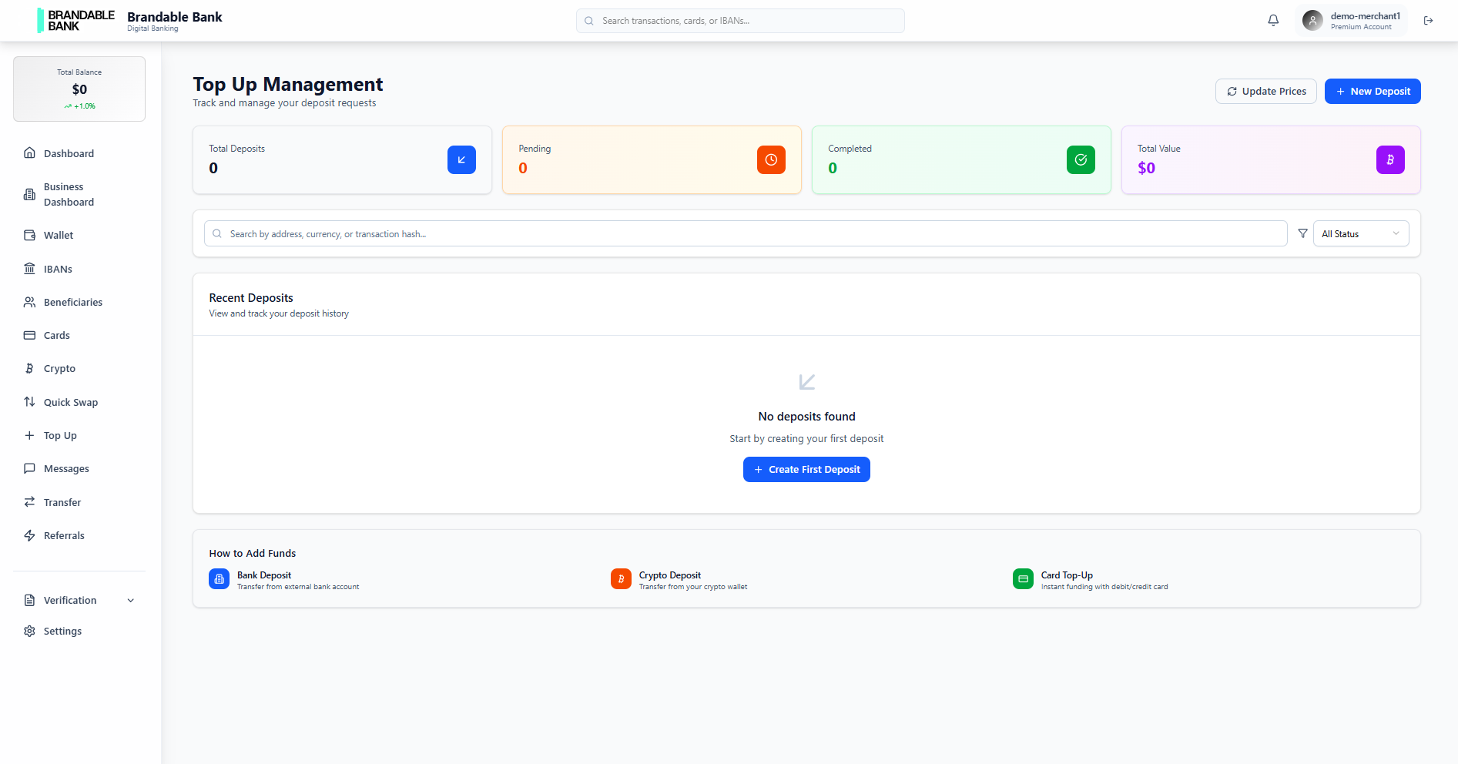Open the All Status dropdown
Image resolution: width=1458 pixels, height=764 pixels.
tap(1360, 233)
